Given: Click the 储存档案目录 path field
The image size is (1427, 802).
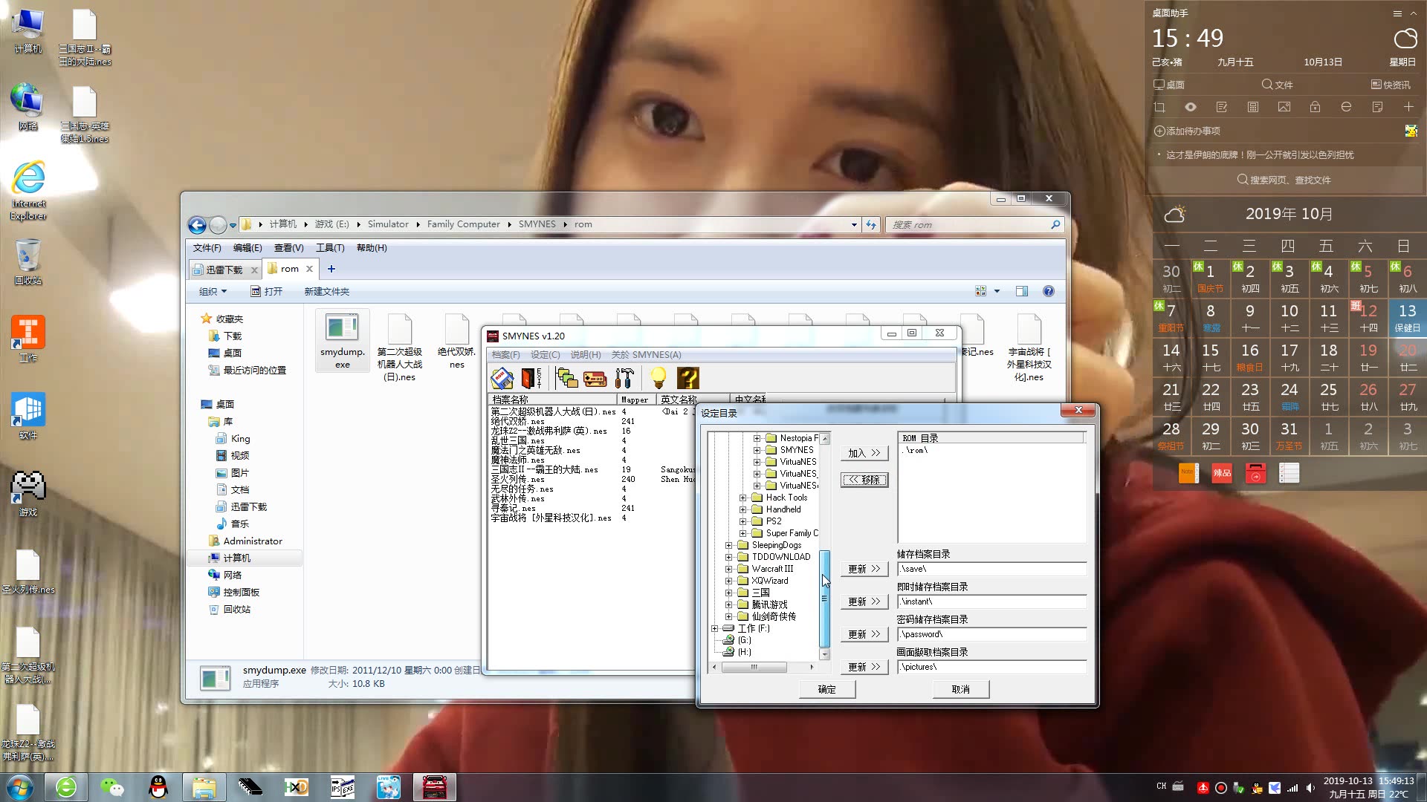Looking at the screenshot, I should pyautogui.click(x=991, y=569).
